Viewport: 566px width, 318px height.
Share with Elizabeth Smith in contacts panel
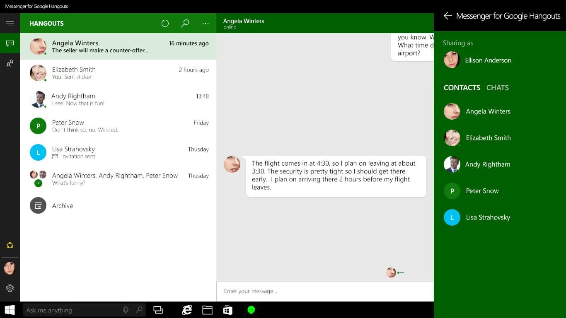[500, 138]
